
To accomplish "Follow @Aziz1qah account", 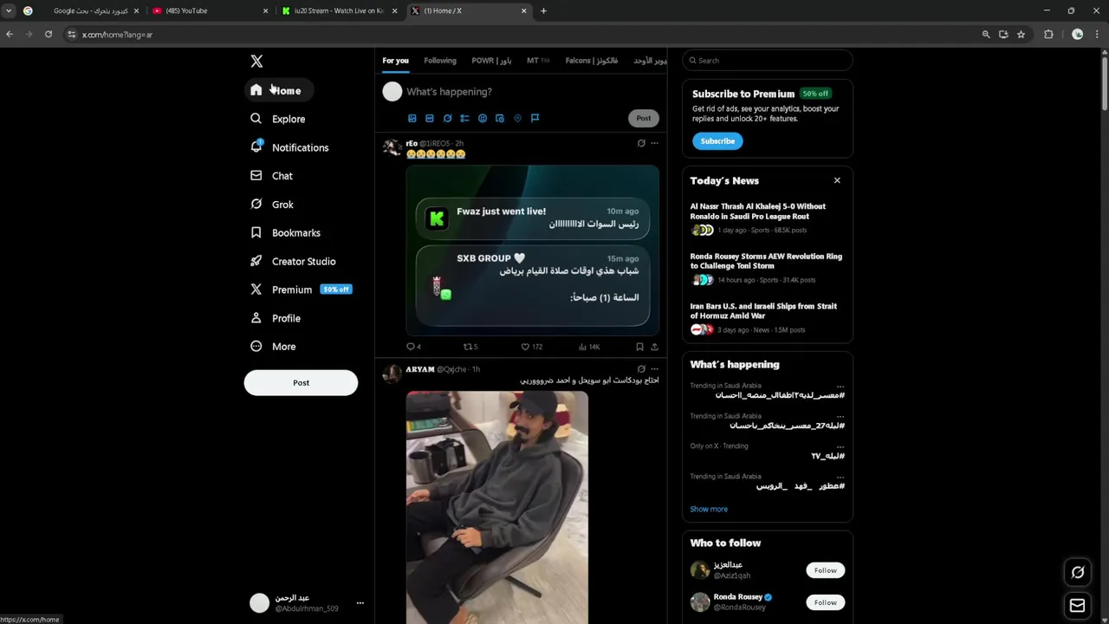I will pyautogui.click(x=826, y=570).
